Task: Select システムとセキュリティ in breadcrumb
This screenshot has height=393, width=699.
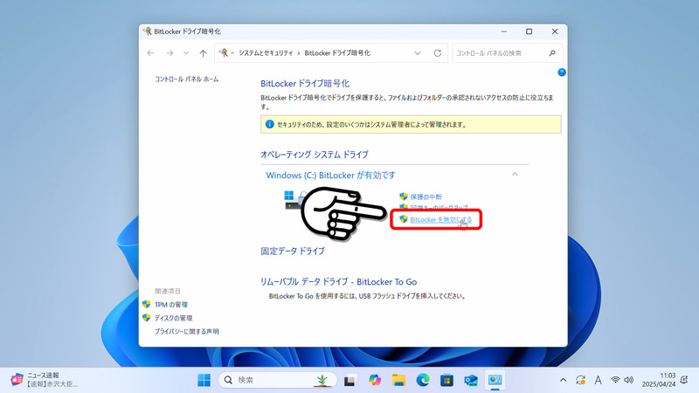Action: coord(266,53)
